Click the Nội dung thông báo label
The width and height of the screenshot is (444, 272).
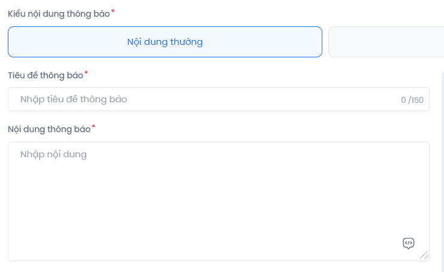point(49,129)
